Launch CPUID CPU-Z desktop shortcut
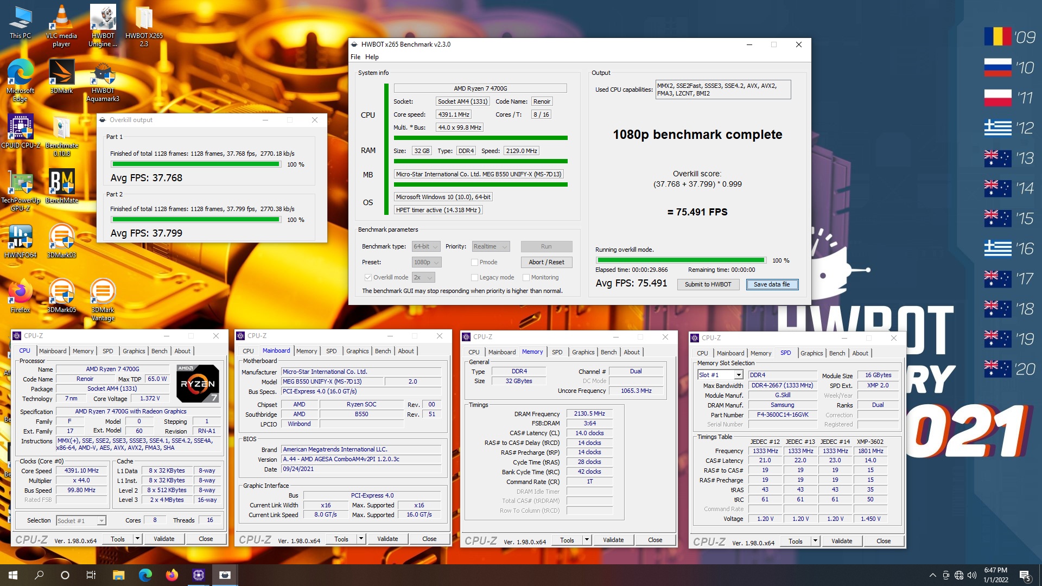The width and height of the screenshot is (1042, 586). pyautogui.click(x=20, y=131)
